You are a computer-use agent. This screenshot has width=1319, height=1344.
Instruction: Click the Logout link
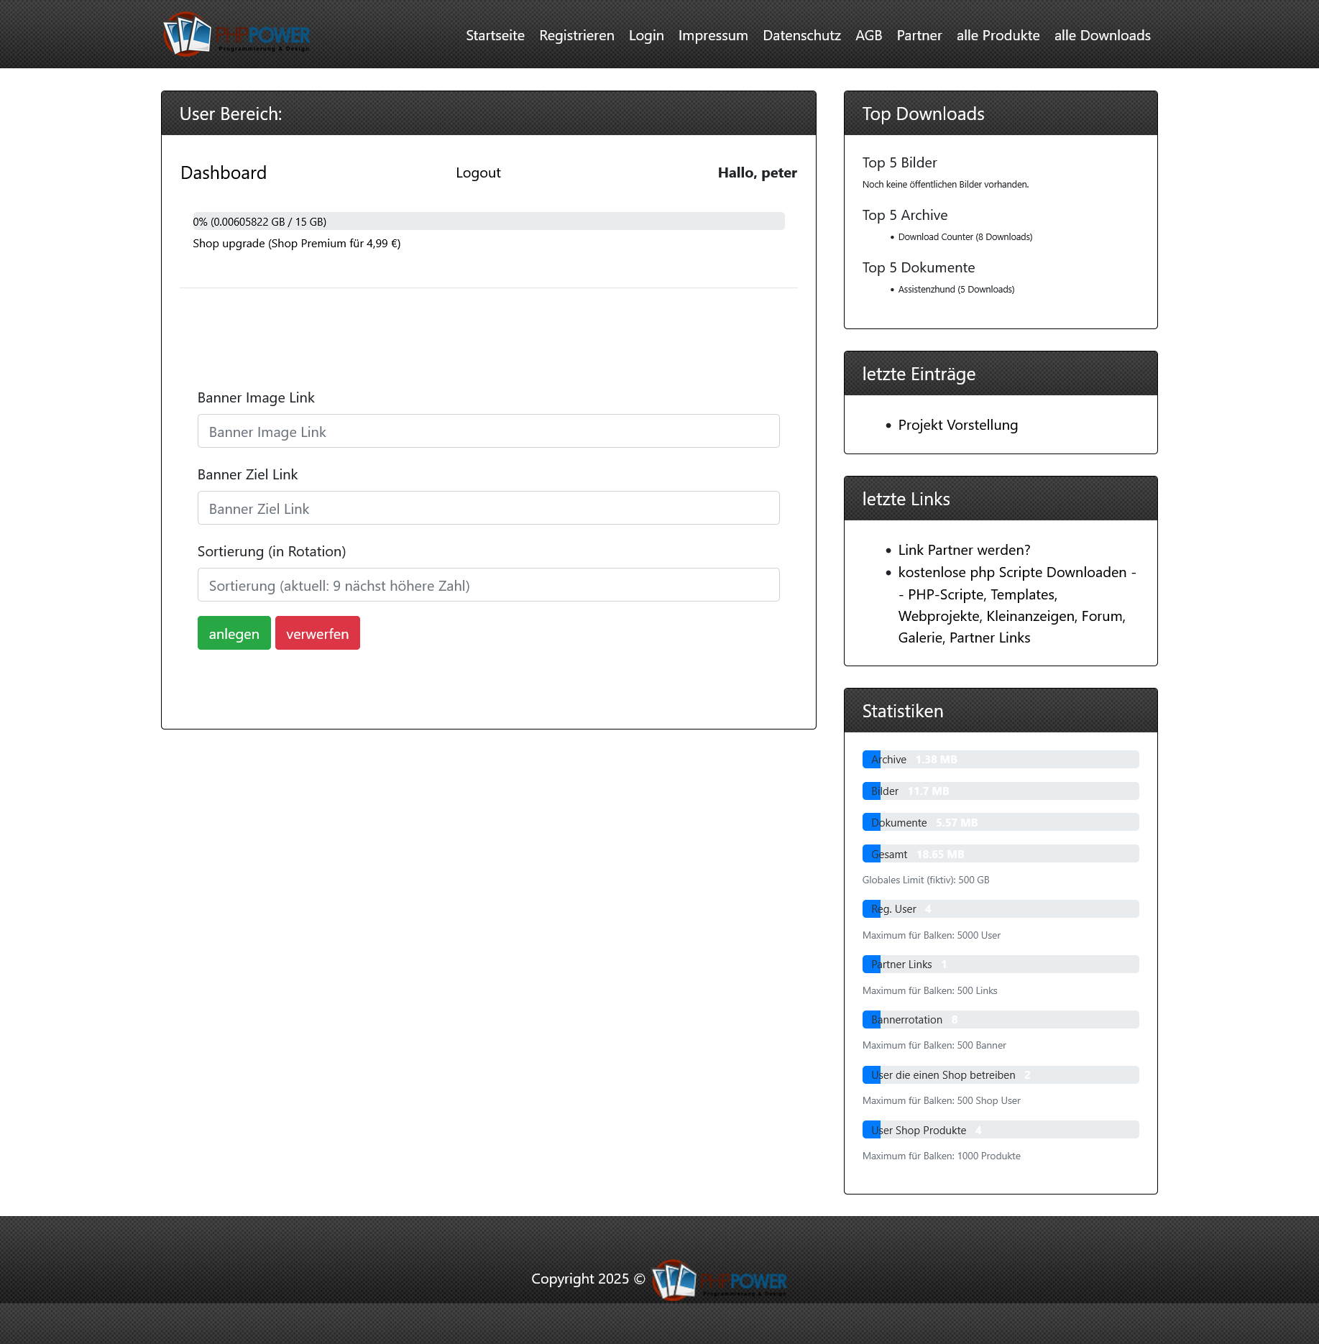point(478,172)
